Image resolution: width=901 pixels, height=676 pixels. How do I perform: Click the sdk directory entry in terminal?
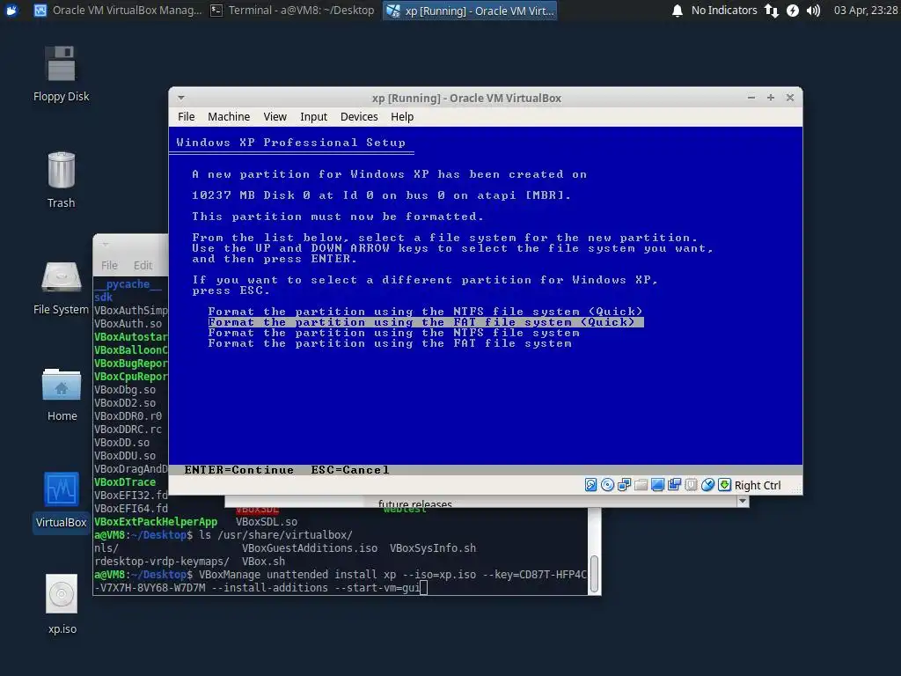[x=104, y=298]
